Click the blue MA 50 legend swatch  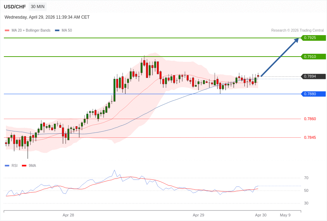click(57, 31)
